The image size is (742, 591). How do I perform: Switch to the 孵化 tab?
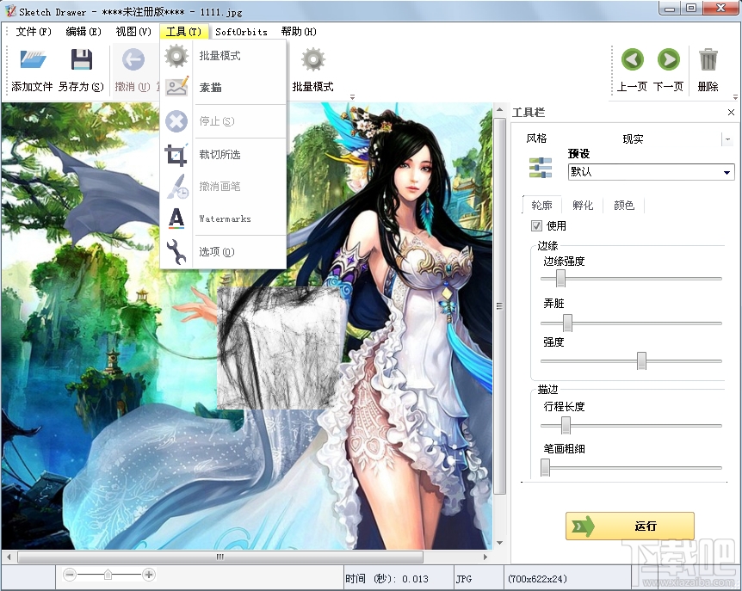coord(583,206)
